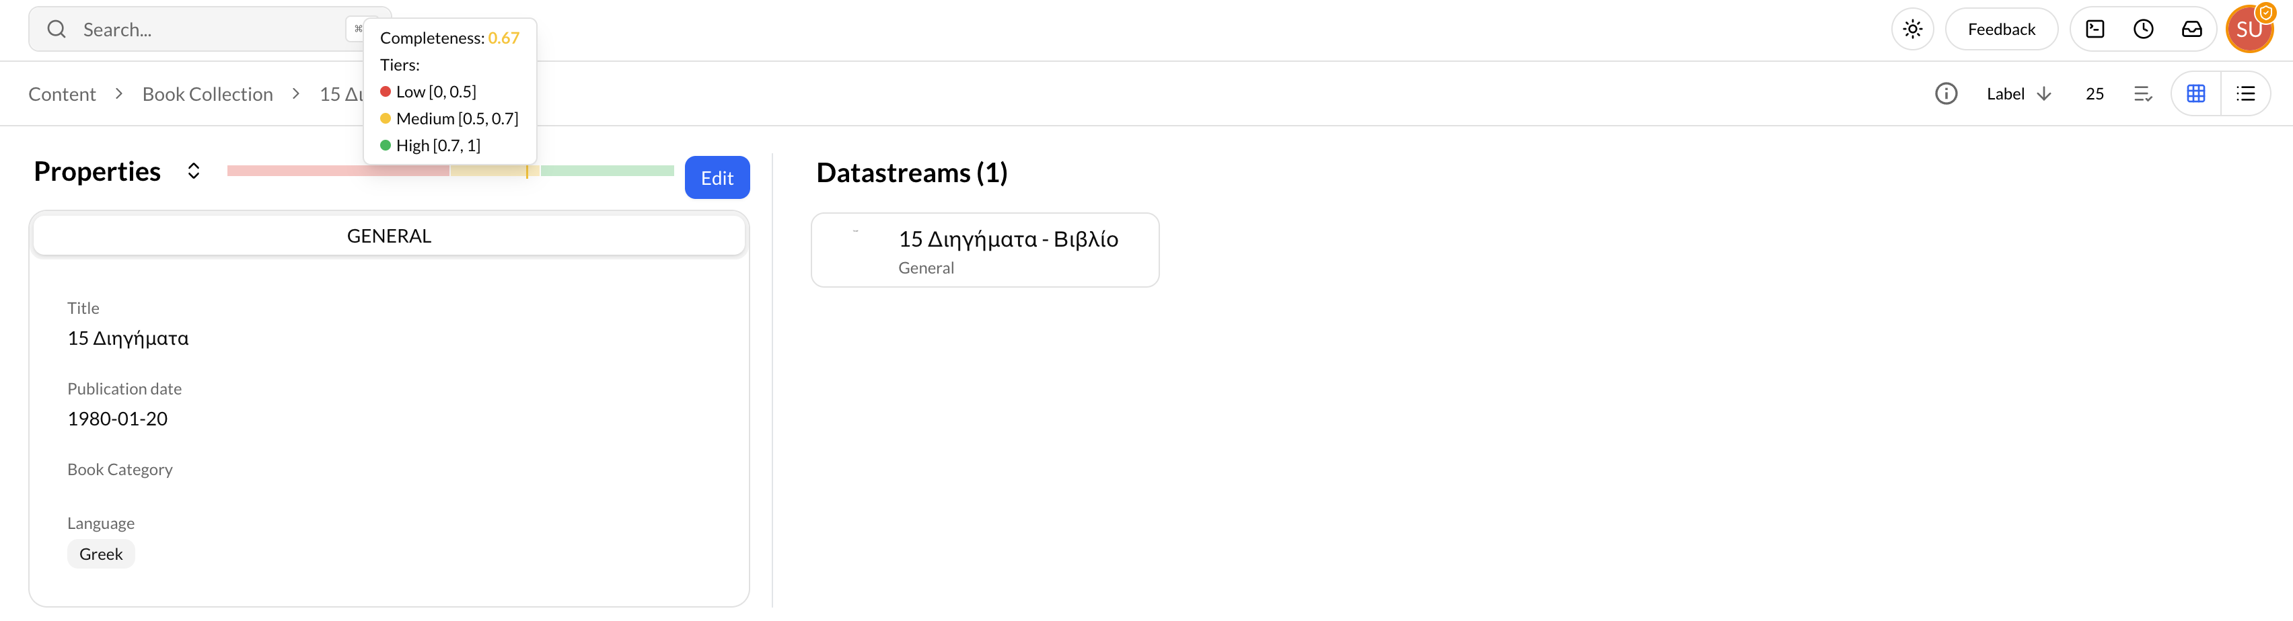Viewport: 2293px width, 621px height.
Task: Select the GENERAL properties tab
Action: [389, 235]
